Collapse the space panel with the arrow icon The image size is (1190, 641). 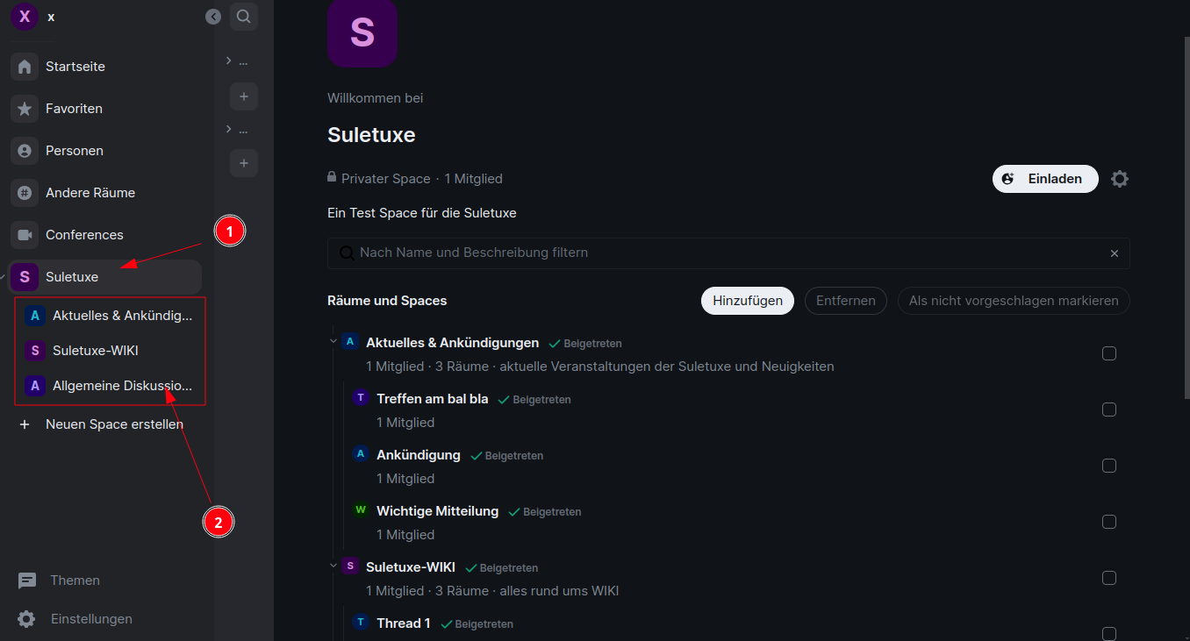[x=213, y=17]
